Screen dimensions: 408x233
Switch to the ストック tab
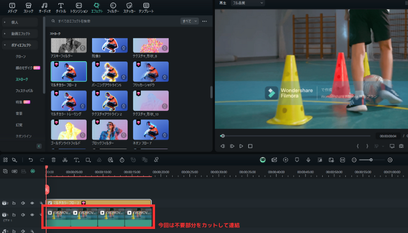(x=29, y=8)
